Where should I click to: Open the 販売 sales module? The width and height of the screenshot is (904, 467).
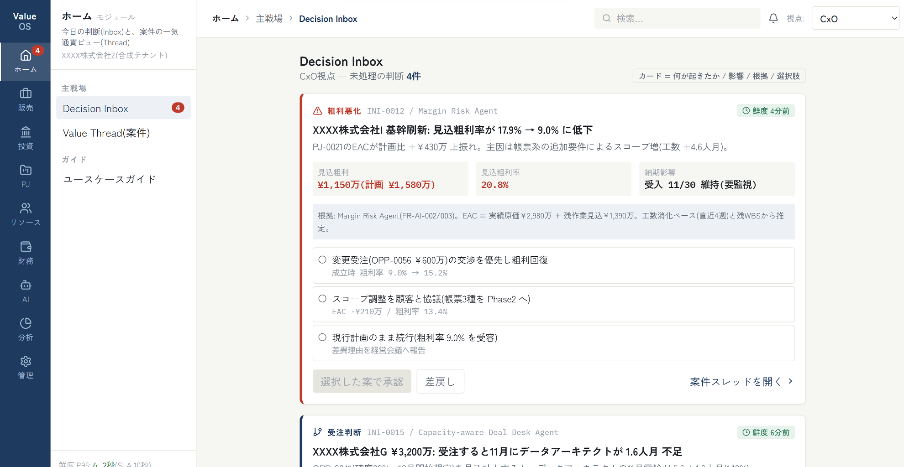tap(25, 100)
